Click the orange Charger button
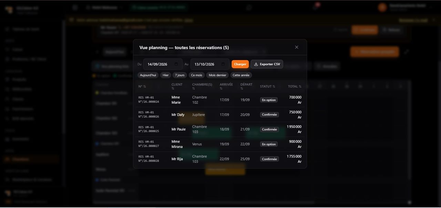Image resolution: width=441 pixels, height=208 pixels. [x=240, y=64]
